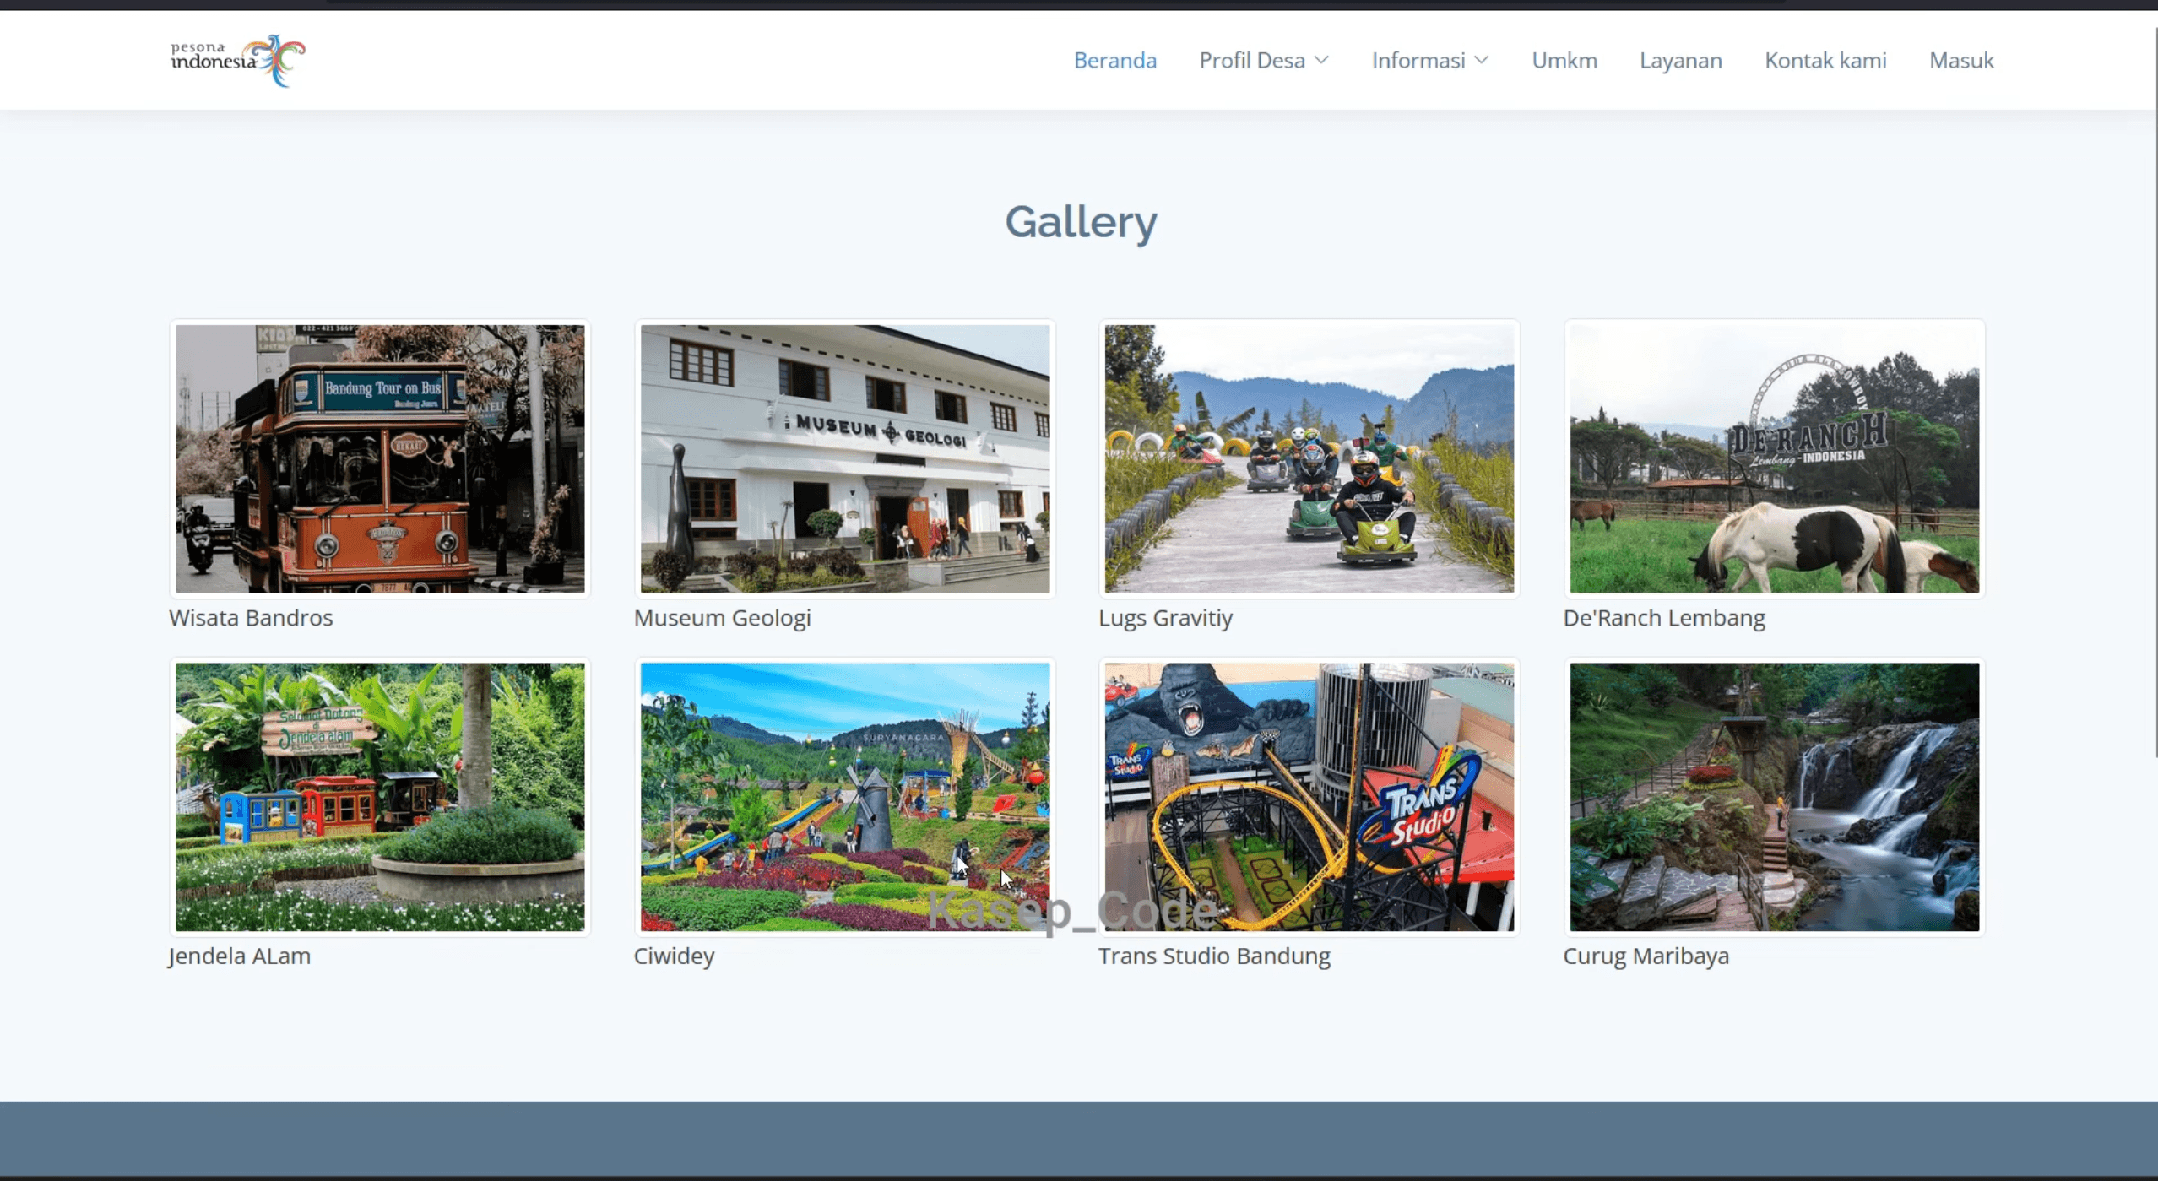2158x1181 pixels.
Task: Click the Wisata Bandros caption
Action: click(x=251, y=618)
